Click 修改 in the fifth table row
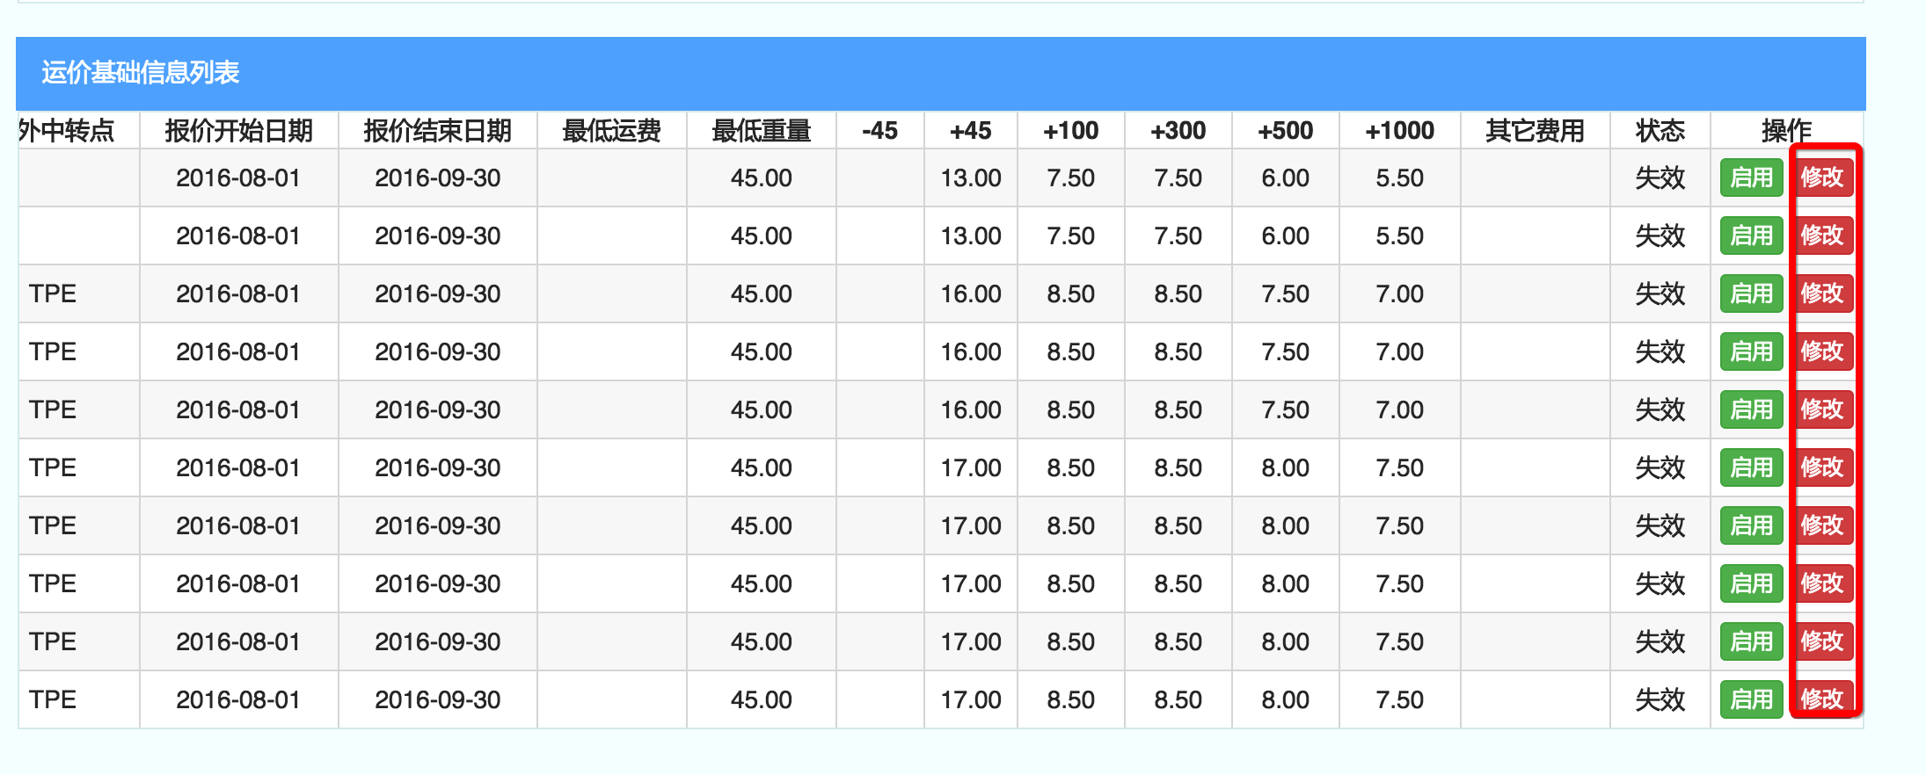Image resolution: width=1926 pixels, height=775 pixels. (1822, 410)
